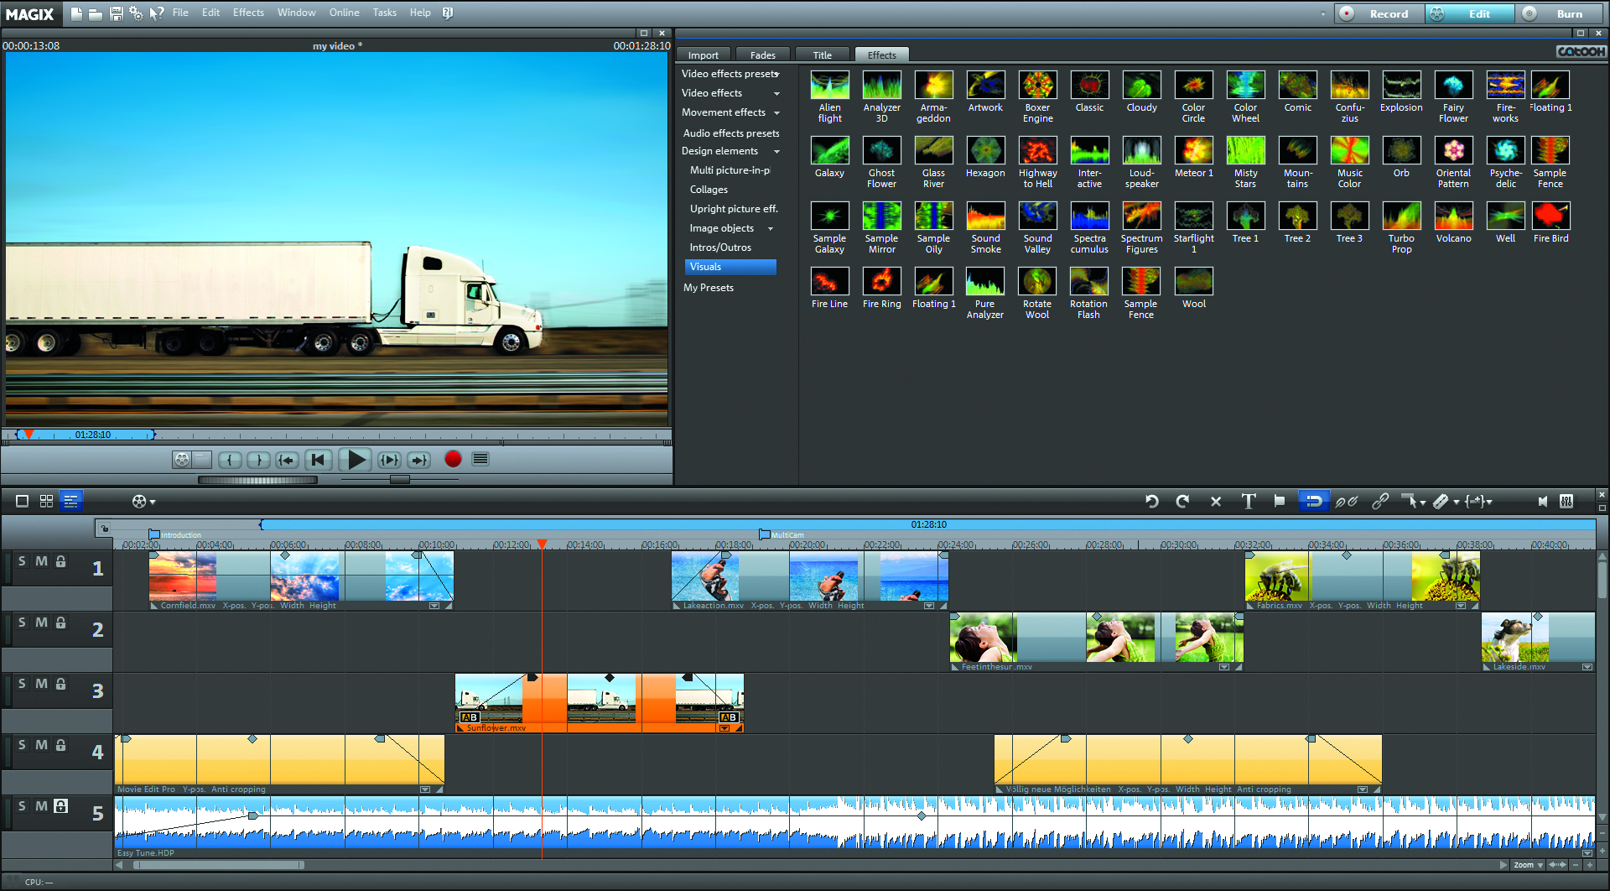Screen dimensions: 1610x891
Task: Click the set marker flag icon
Action: pos(1279,501)
